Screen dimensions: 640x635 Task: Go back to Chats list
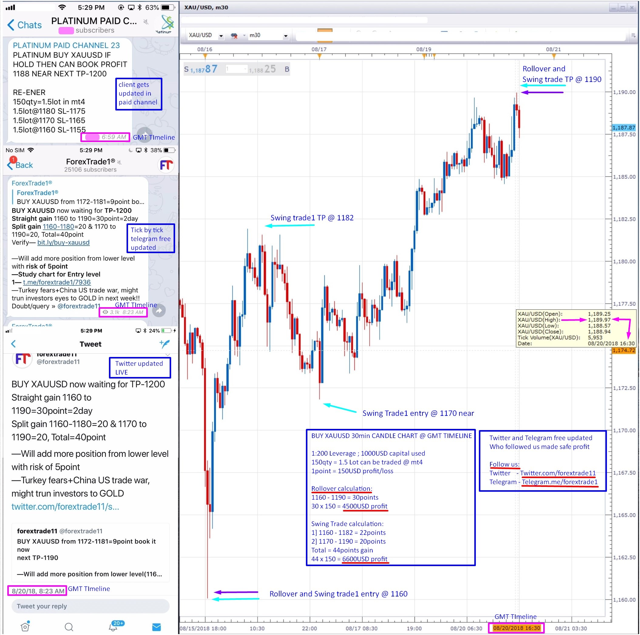tap(25, 25)
